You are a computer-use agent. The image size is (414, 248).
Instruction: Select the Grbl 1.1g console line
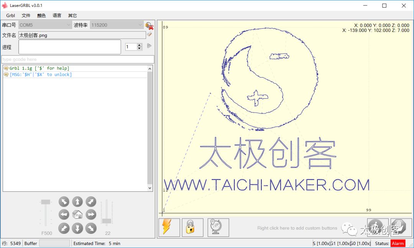75,68
